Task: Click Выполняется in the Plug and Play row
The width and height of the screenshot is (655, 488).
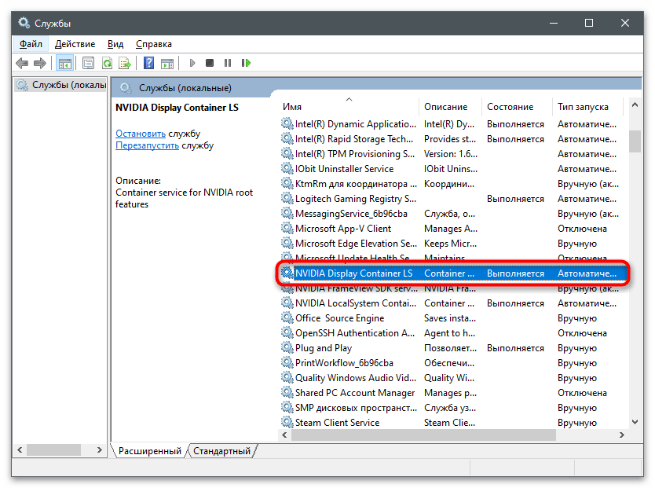Action: [515, 348]
